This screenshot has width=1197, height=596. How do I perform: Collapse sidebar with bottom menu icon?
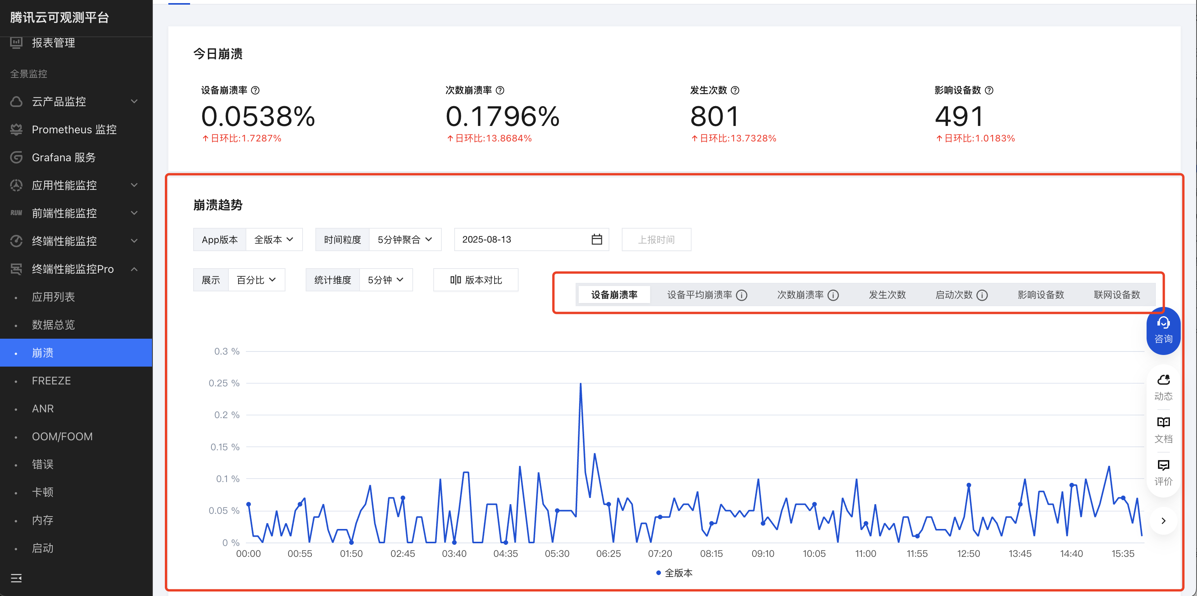click(16, 578)
